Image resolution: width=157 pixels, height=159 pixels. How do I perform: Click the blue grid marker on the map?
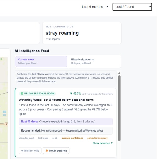pyautogui.click(x=4, y=113)
